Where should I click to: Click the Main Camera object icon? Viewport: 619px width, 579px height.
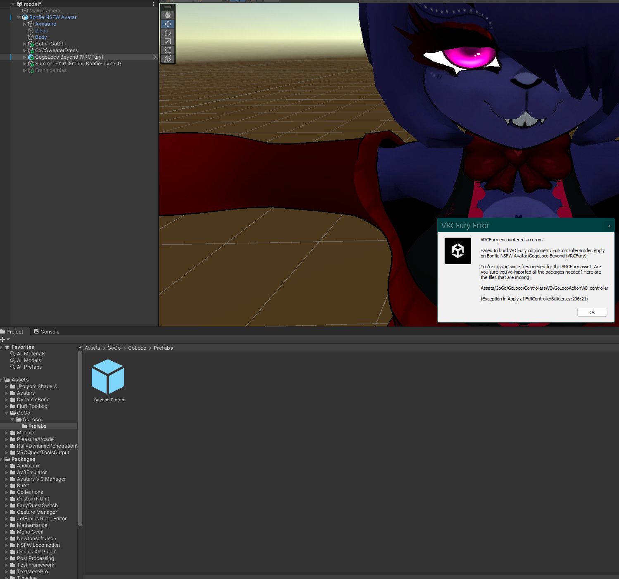(x=25, y=11)
